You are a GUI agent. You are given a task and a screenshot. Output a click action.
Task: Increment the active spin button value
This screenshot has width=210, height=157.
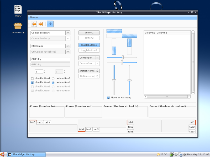point(44,71)
